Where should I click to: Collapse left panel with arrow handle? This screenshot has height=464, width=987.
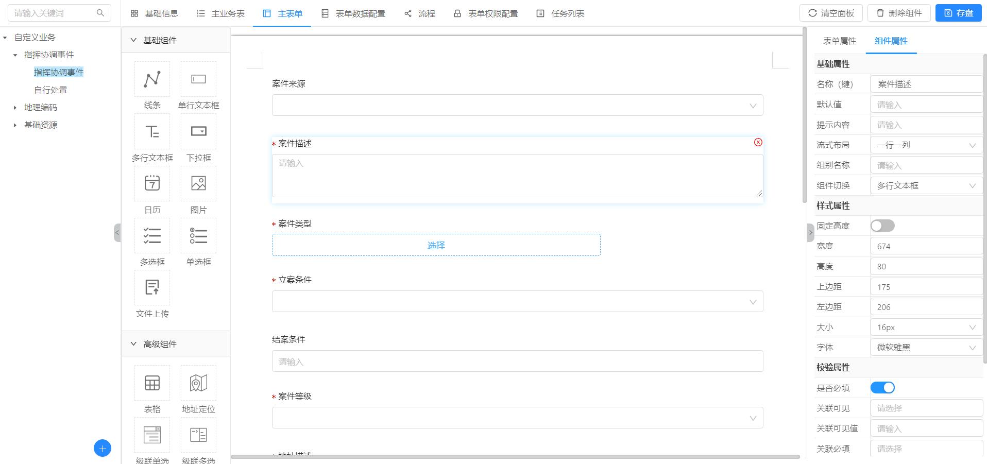[117, 232]
